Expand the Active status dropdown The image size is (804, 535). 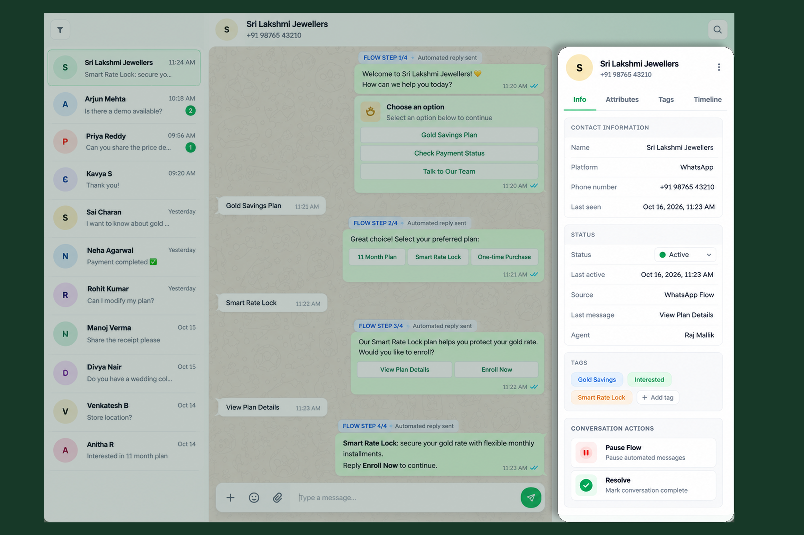(x=685, y=255)
